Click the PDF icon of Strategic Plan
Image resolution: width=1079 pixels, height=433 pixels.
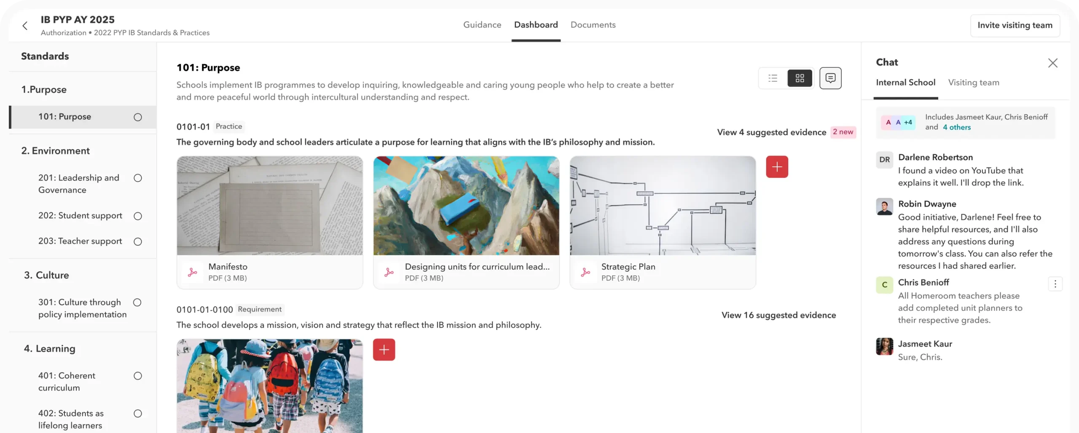(x=585, y=272)
